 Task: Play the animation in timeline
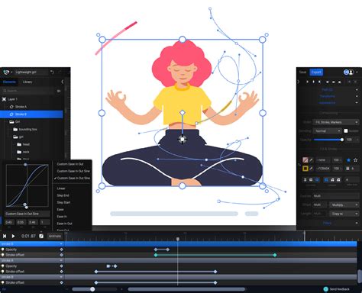pos(13,236)
